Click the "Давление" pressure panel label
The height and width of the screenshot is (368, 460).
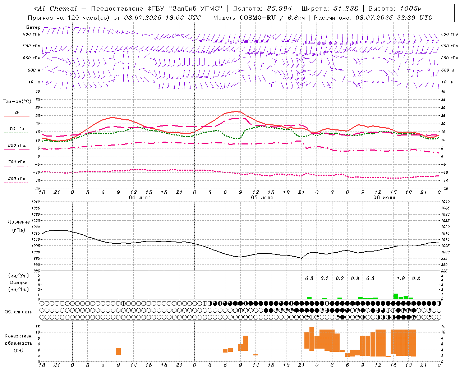[19, 222]
